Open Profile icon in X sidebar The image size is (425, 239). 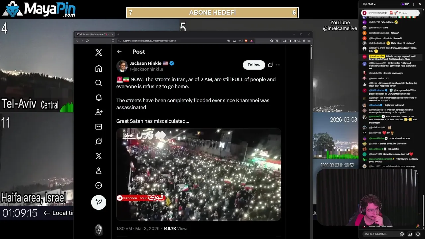click(99, 171)
